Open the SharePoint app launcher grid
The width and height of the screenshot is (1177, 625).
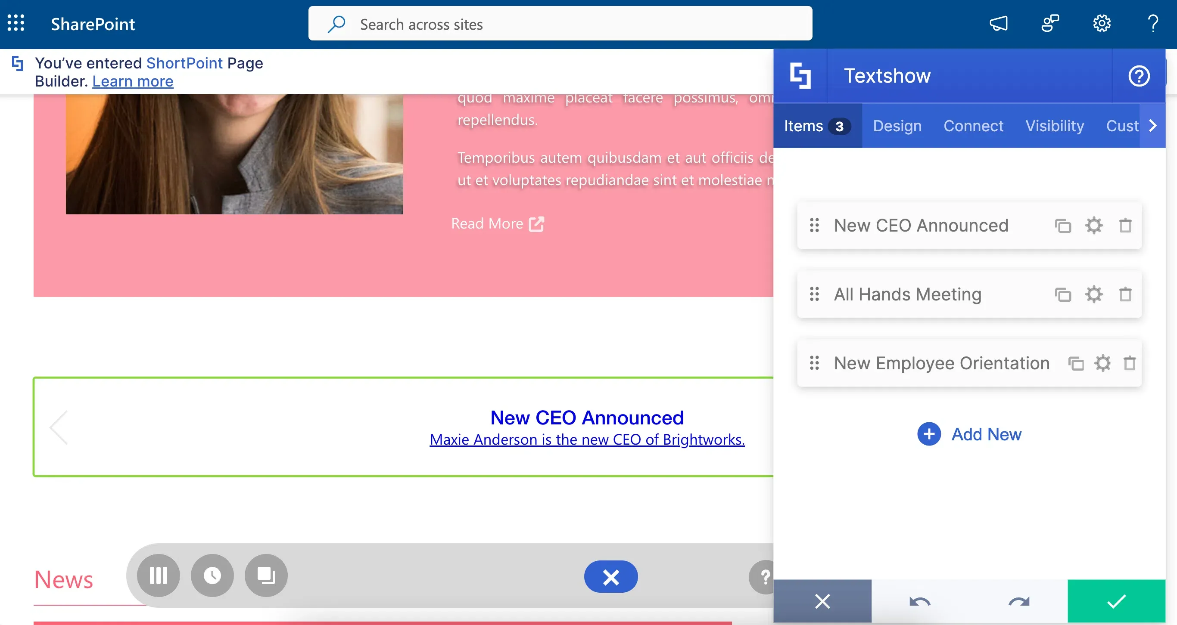point(16,23)
